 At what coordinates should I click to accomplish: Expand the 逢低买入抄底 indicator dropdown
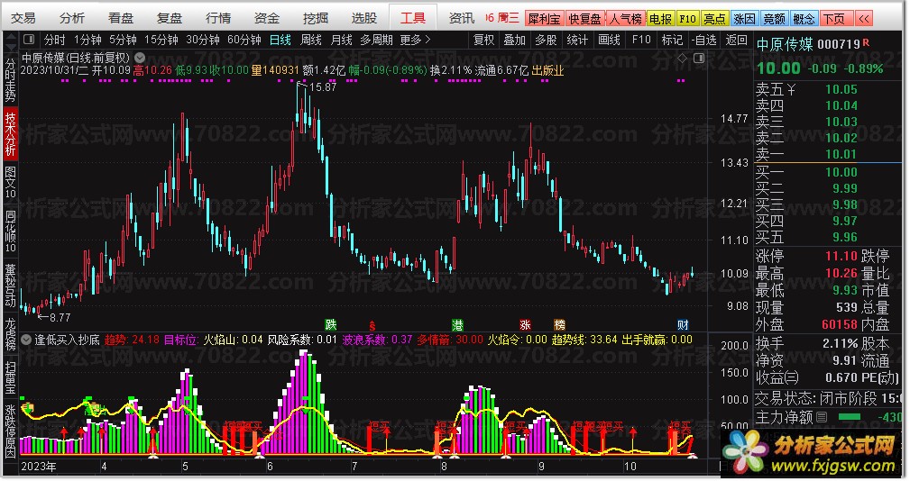point(26,340)
